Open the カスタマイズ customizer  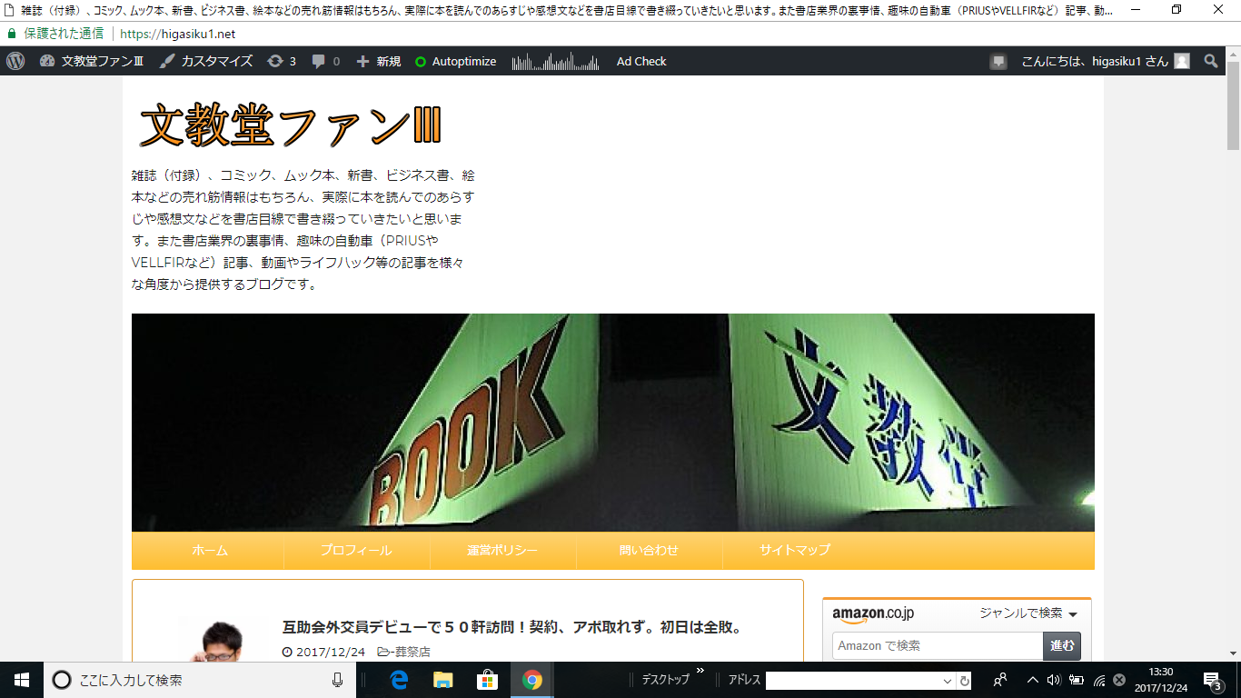[x=206, y=61]
